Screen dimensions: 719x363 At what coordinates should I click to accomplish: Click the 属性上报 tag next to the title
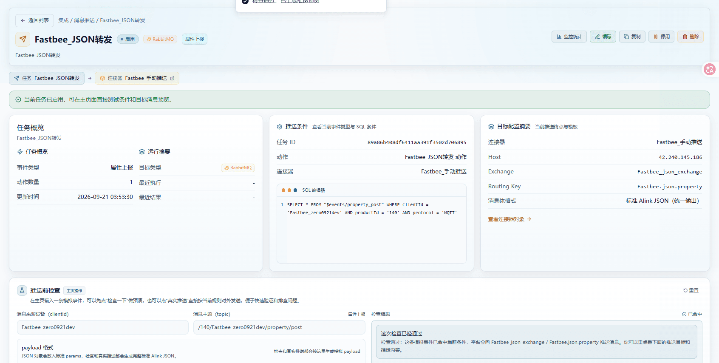coord(195,39)
